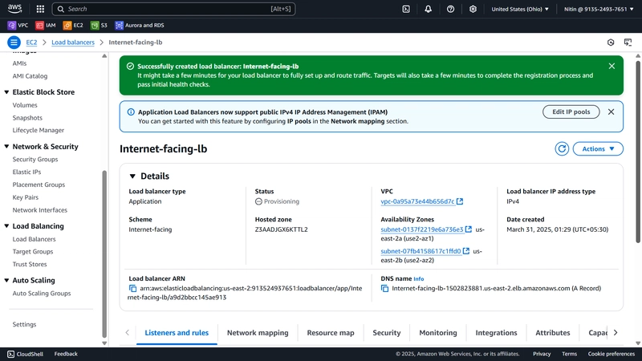This screenshot has height=361, width=642.
Task: Switch to Network mapping tab
Action: pyautogui.click(x=258, y=333)
